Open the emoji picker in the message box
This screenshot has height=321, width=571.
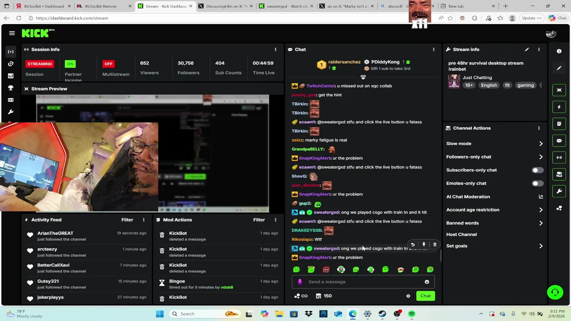[427, 282]
